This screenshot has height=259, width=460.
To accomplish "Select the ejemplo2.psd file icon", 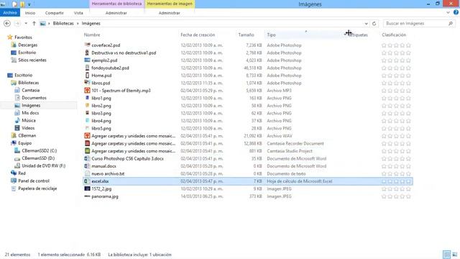I will pyautogui.click(x=87, y=60).
